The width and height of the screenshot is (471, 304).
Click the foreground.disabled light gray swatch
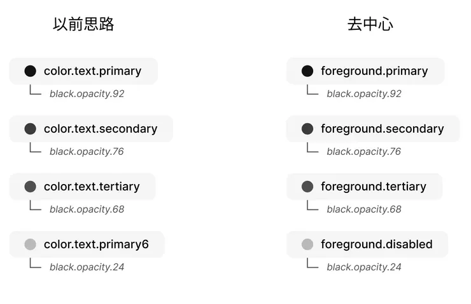coord(307,244)
